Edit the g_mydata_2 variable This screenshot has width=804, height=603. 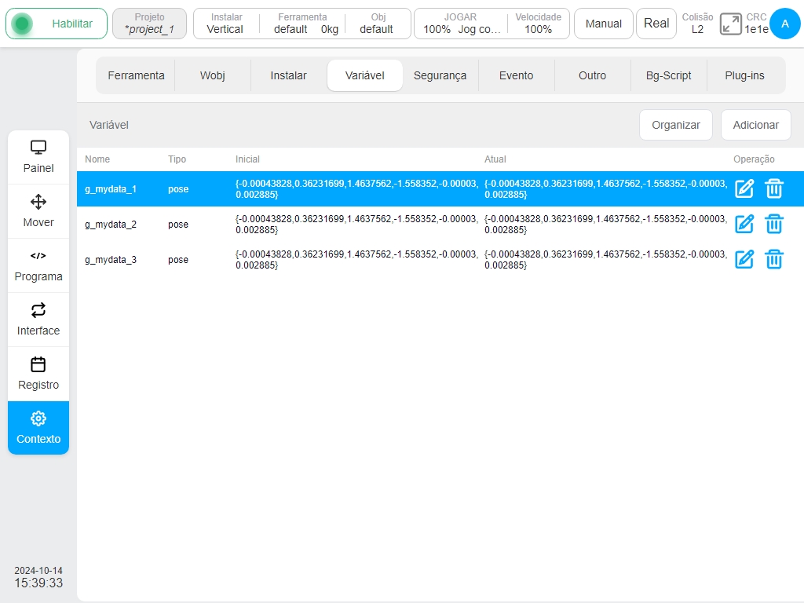point(744,224)
